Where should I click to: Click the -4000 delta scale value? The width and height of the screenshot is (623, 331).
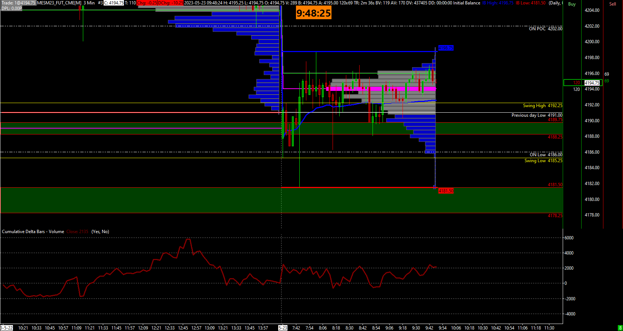(570, 314)
